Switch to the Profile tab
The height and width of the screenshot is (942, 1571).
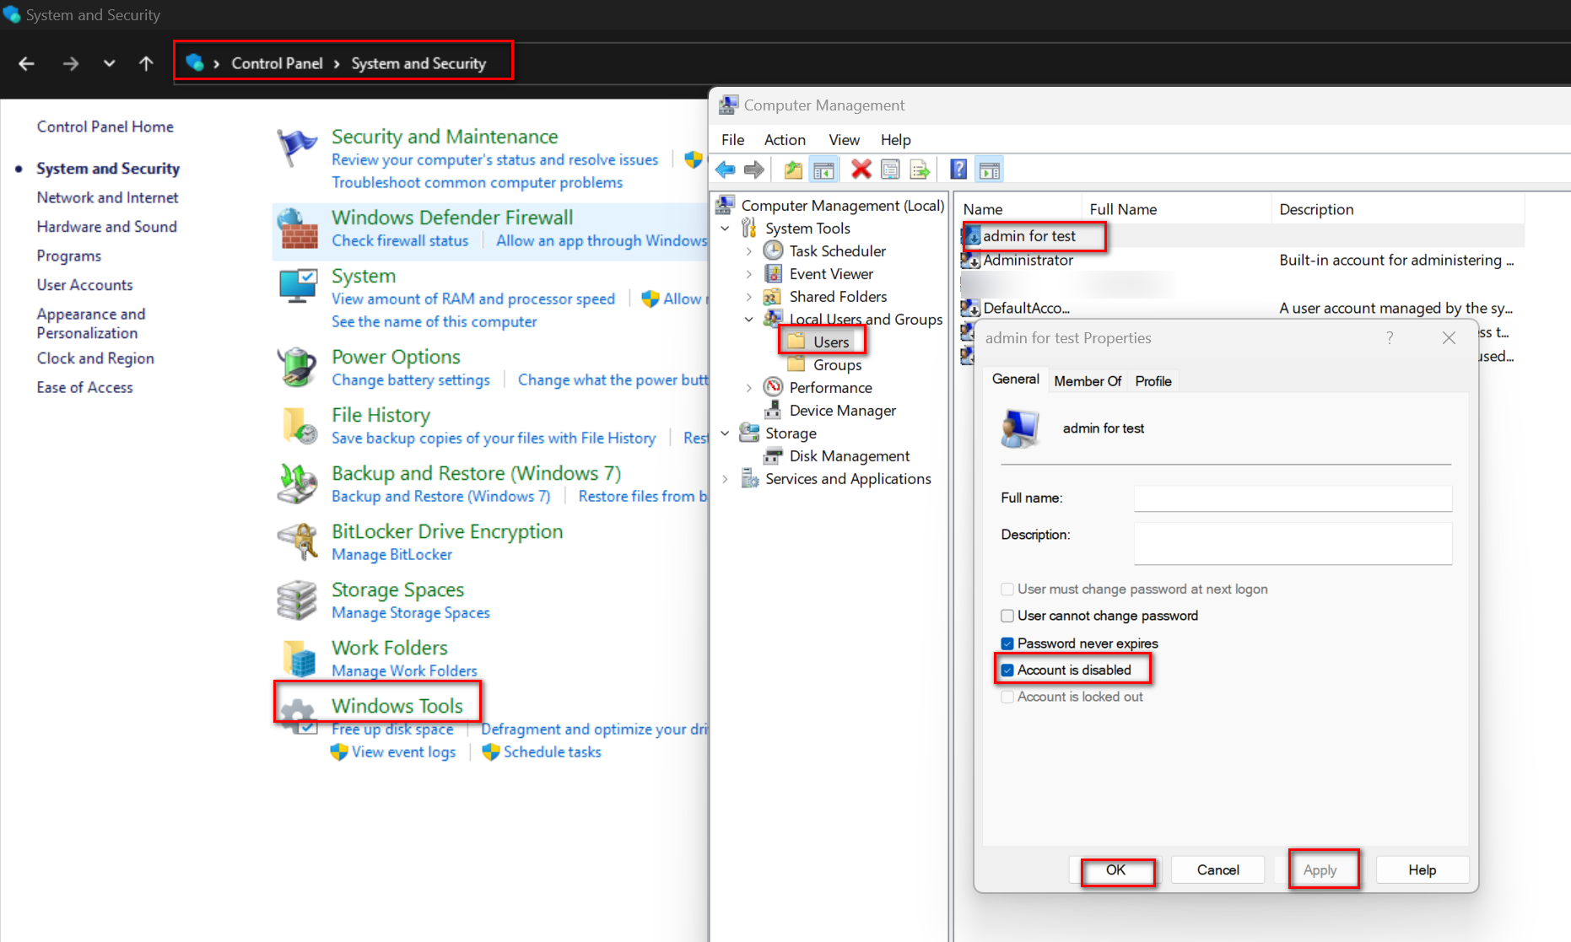[1153, 381]
